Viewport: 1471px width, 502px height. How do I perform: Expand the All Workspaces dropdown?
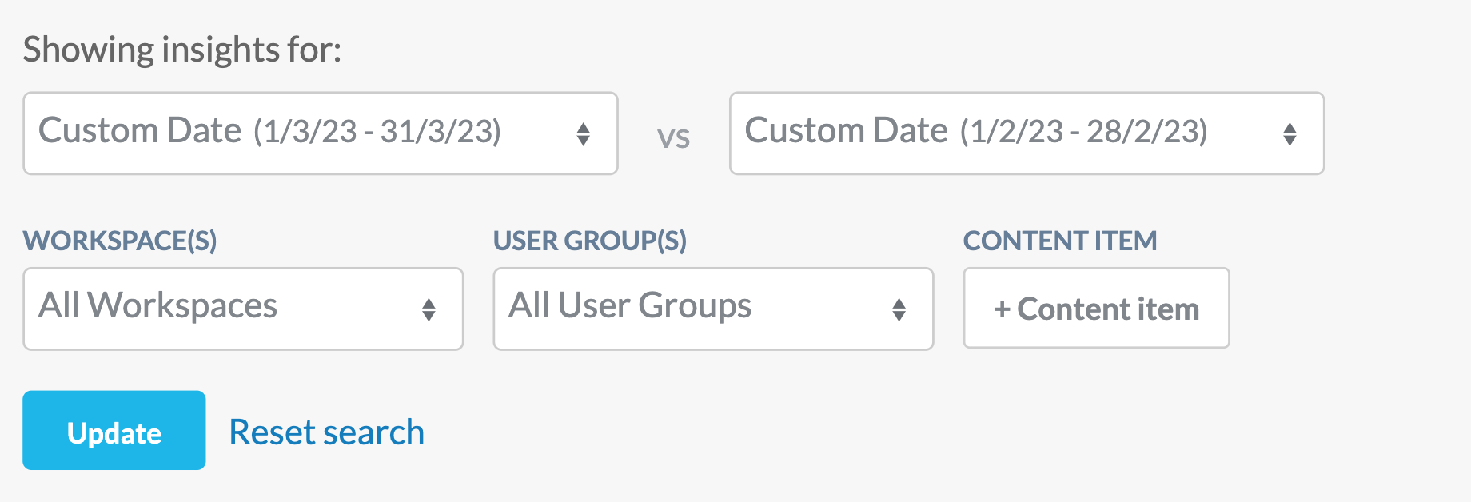pos(244,309)
